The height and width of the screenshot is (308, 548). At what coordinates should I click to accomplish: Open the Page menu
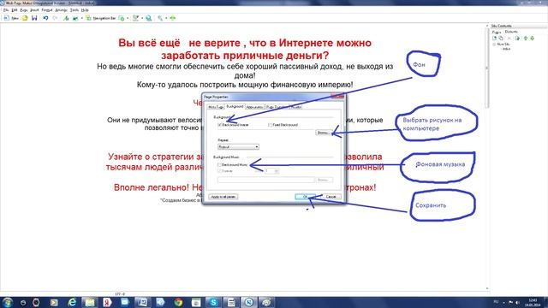[24, 10]
